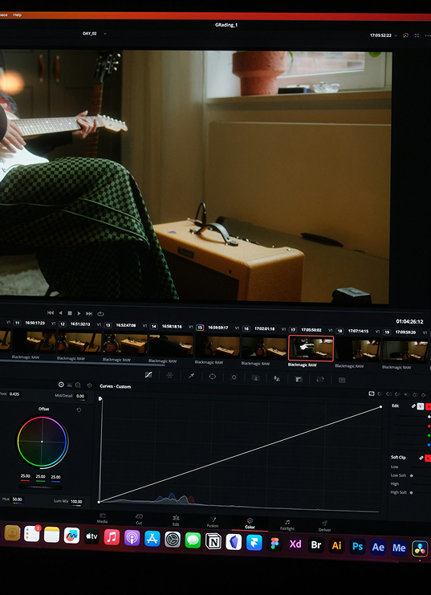
Task: Open the viewer three-dot options menu
Action: pos(428,35)
